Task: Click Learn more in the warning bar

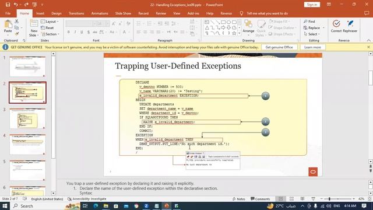Action: coord(312,47)
